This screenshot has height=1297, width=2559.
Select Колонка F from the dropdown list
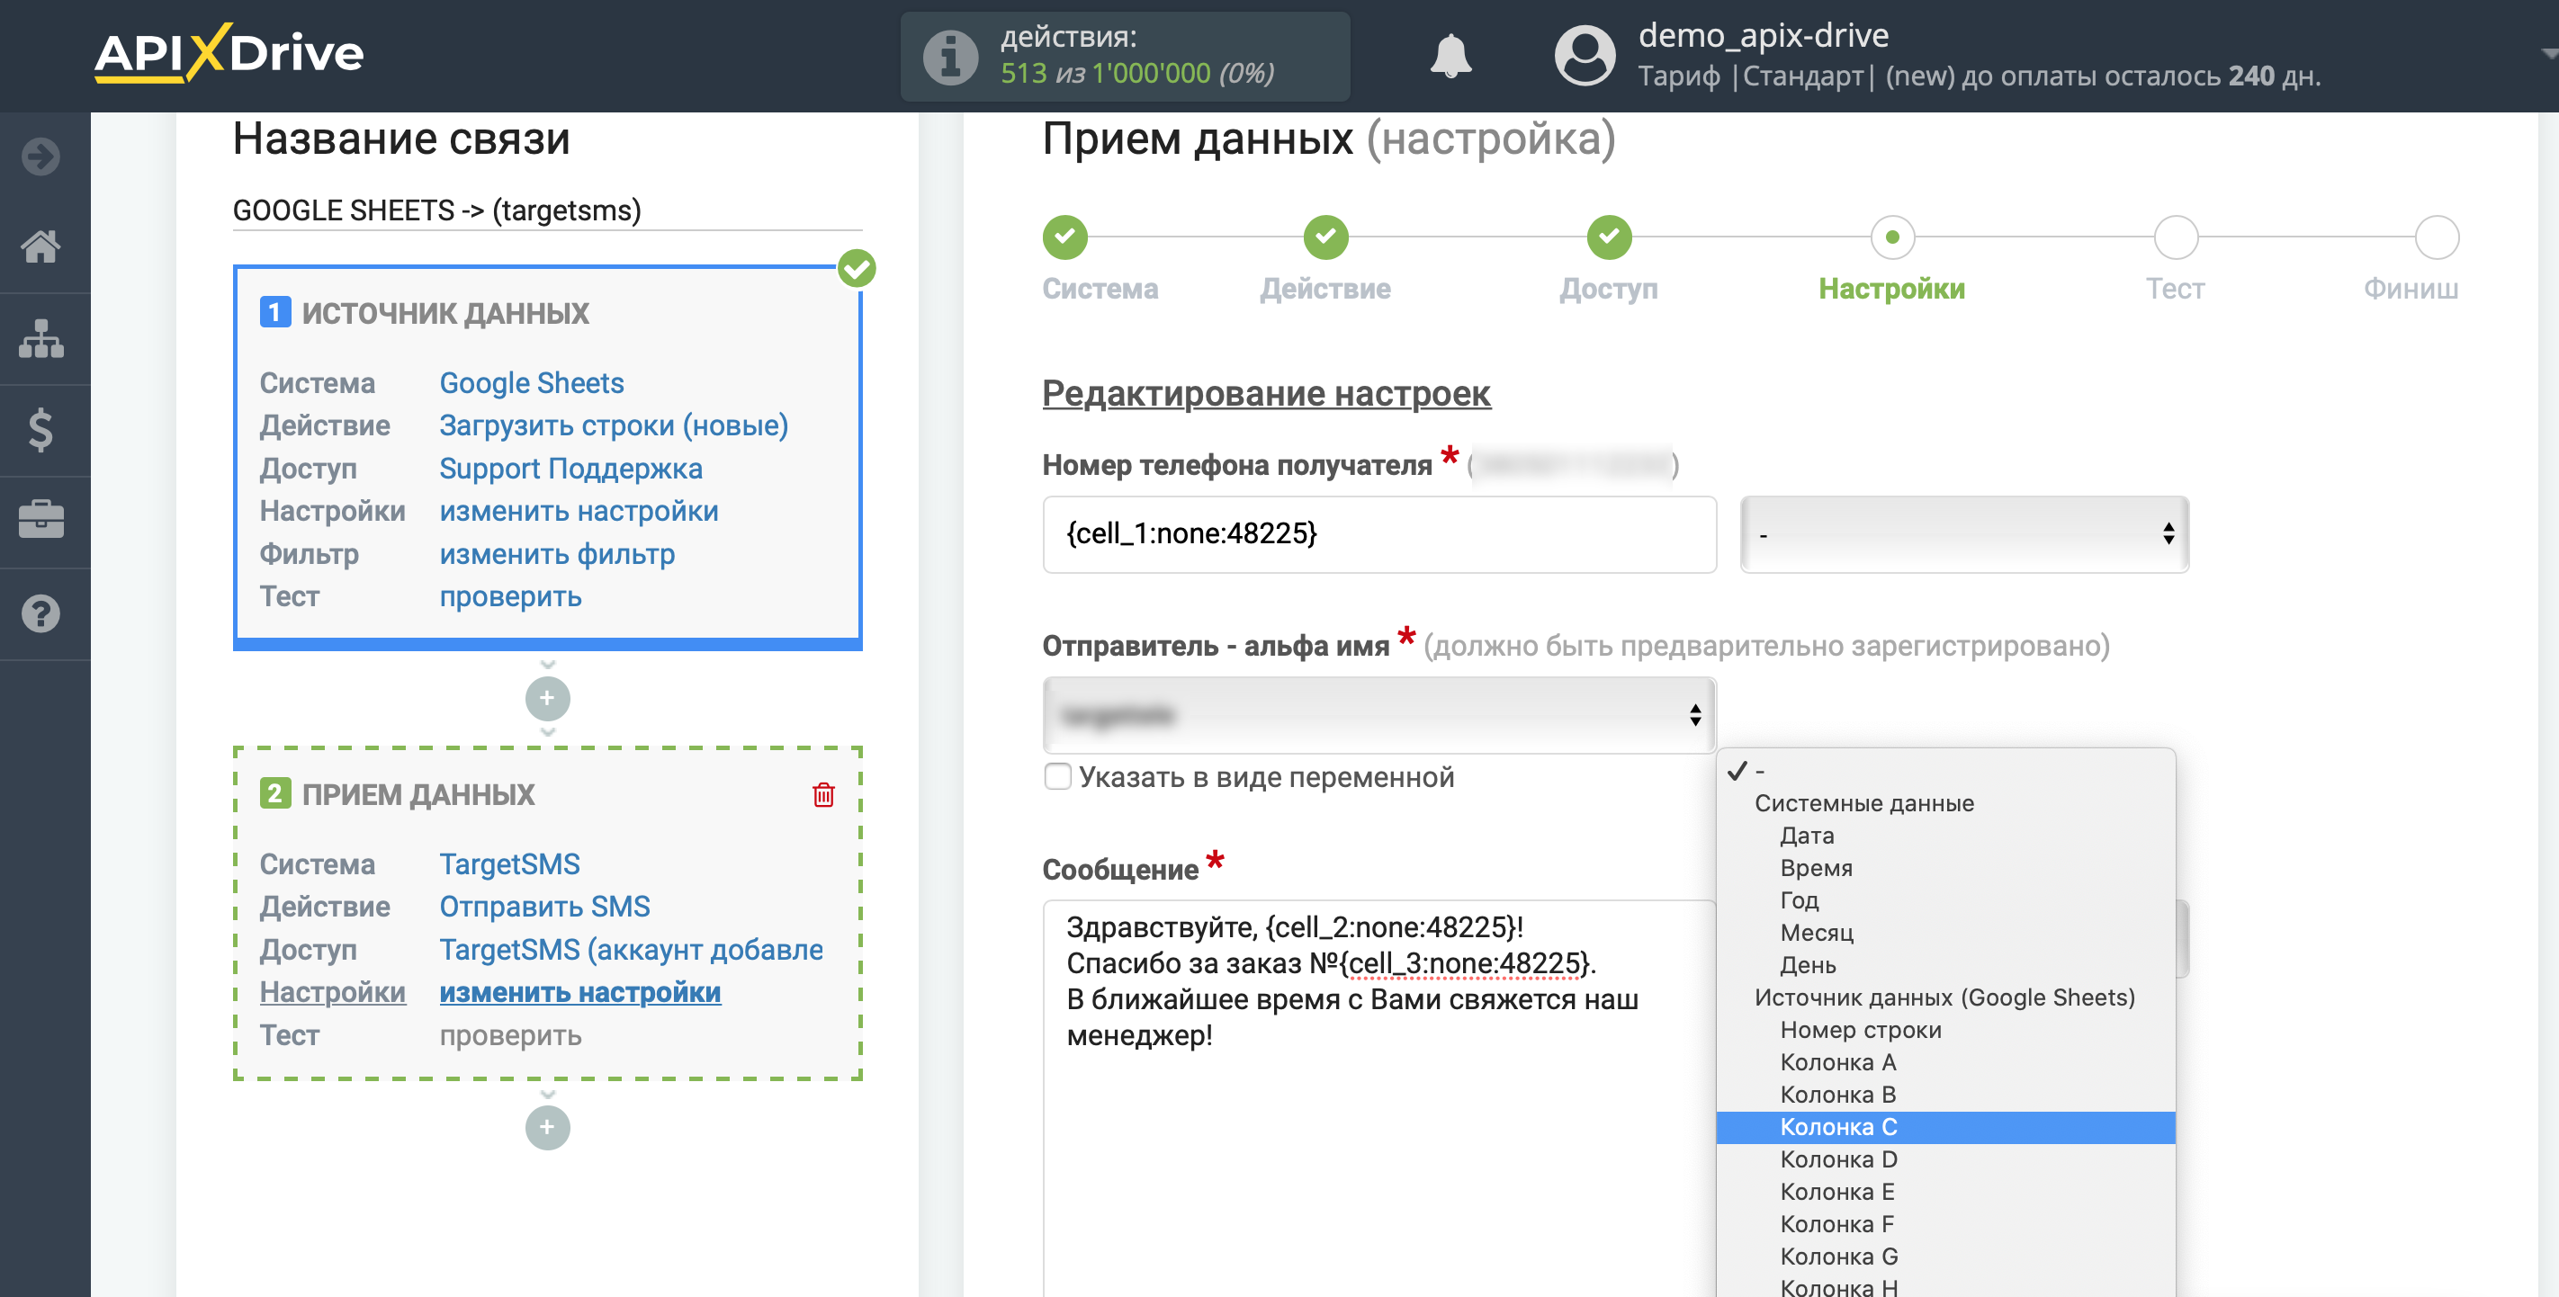coord(1945,1223)
